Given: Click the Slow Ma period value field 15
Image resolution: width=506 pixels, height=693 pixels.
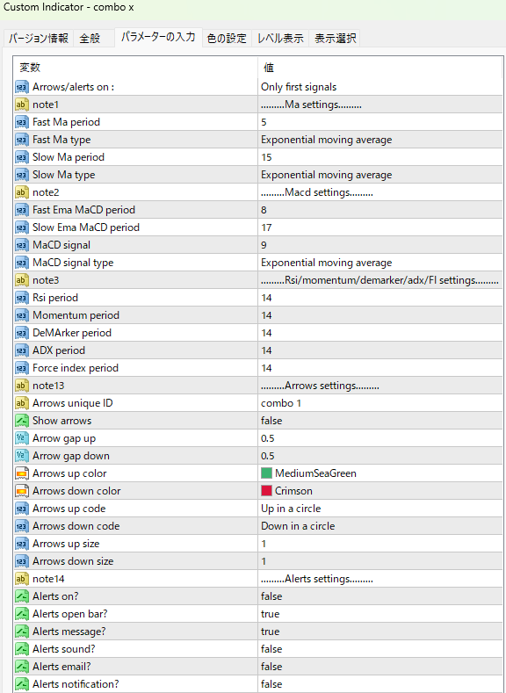Looking at the screenshot, I should 380,157.
